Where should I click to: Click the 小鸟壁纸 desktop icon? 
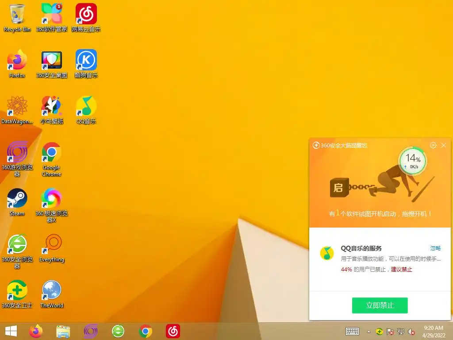[x=51, y=110]
